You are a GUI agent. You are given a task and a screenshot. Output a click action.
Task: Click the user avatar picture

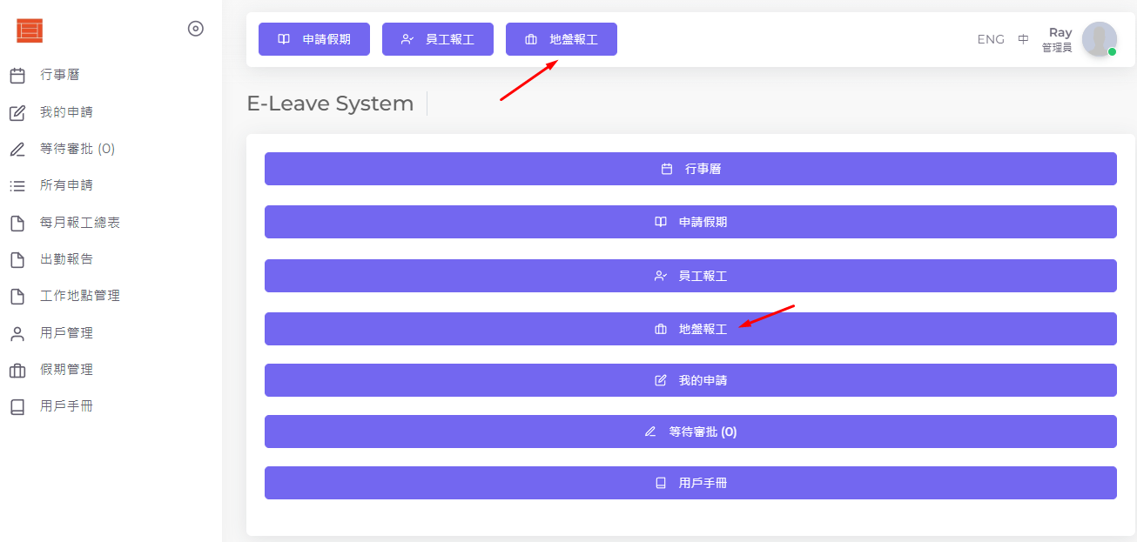point(1100,39)
